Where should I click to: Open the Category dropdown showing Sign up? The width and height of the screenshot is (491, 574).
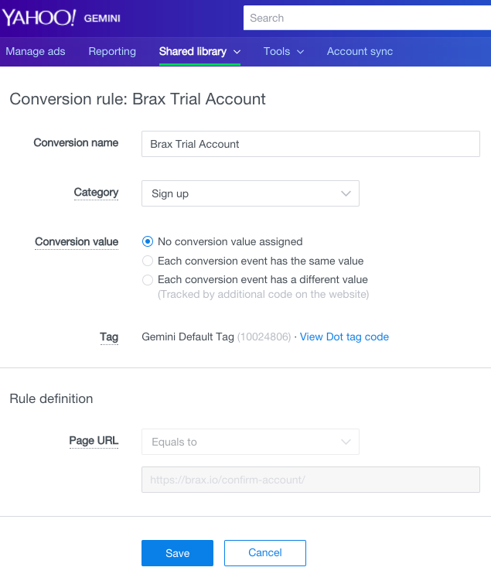250,193
